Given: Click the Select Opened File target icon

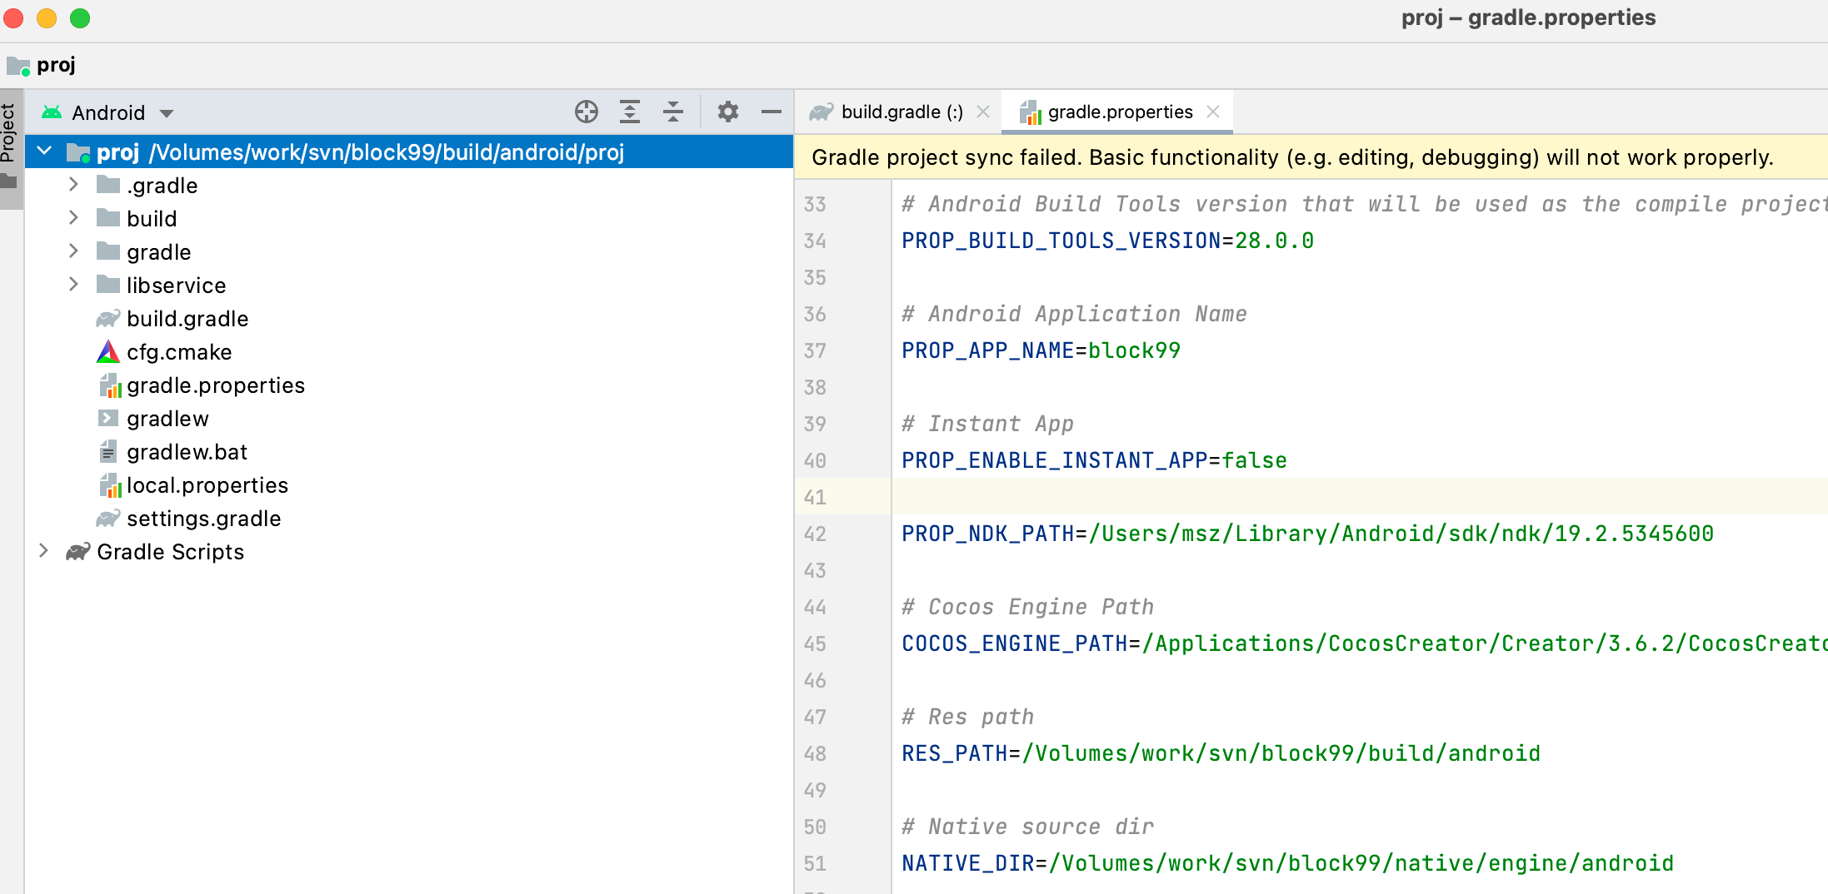Looking at the screenshot, I should pyautogui.click(x=587, y=112).
